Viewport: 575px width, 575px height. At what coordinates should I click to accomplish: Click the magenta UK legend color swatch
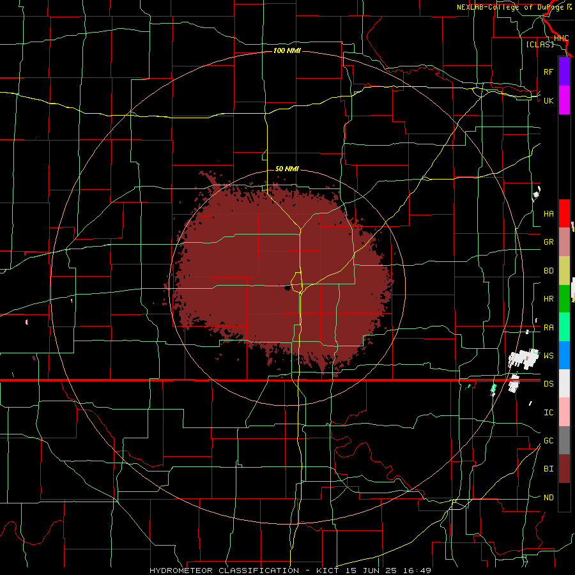564,100
